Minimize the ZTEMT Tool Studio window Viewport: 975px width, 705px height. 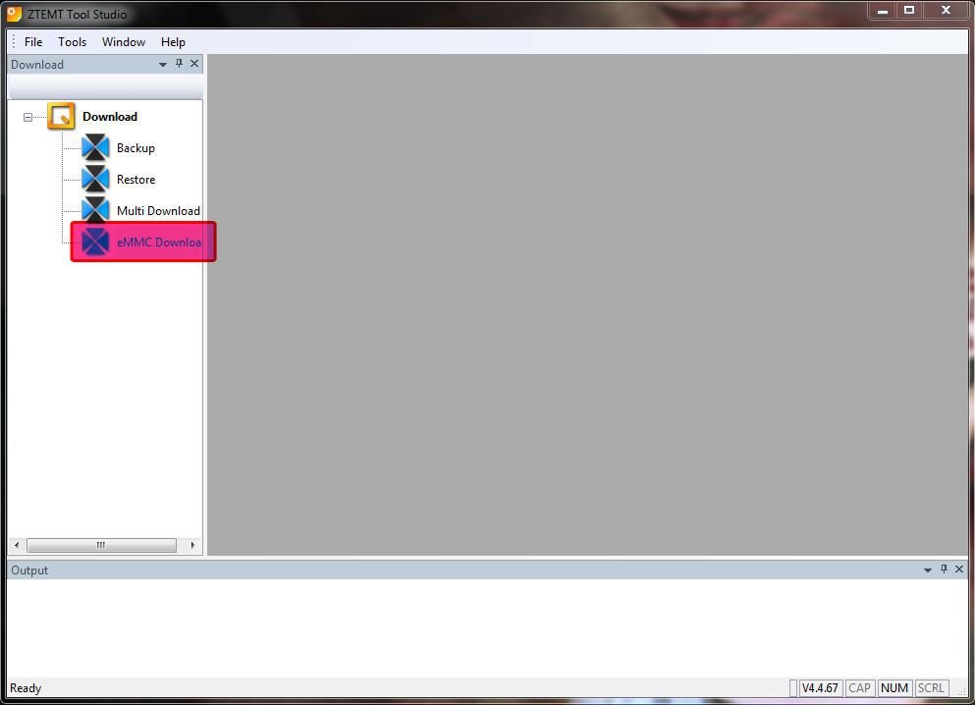(x=883, y=11)
